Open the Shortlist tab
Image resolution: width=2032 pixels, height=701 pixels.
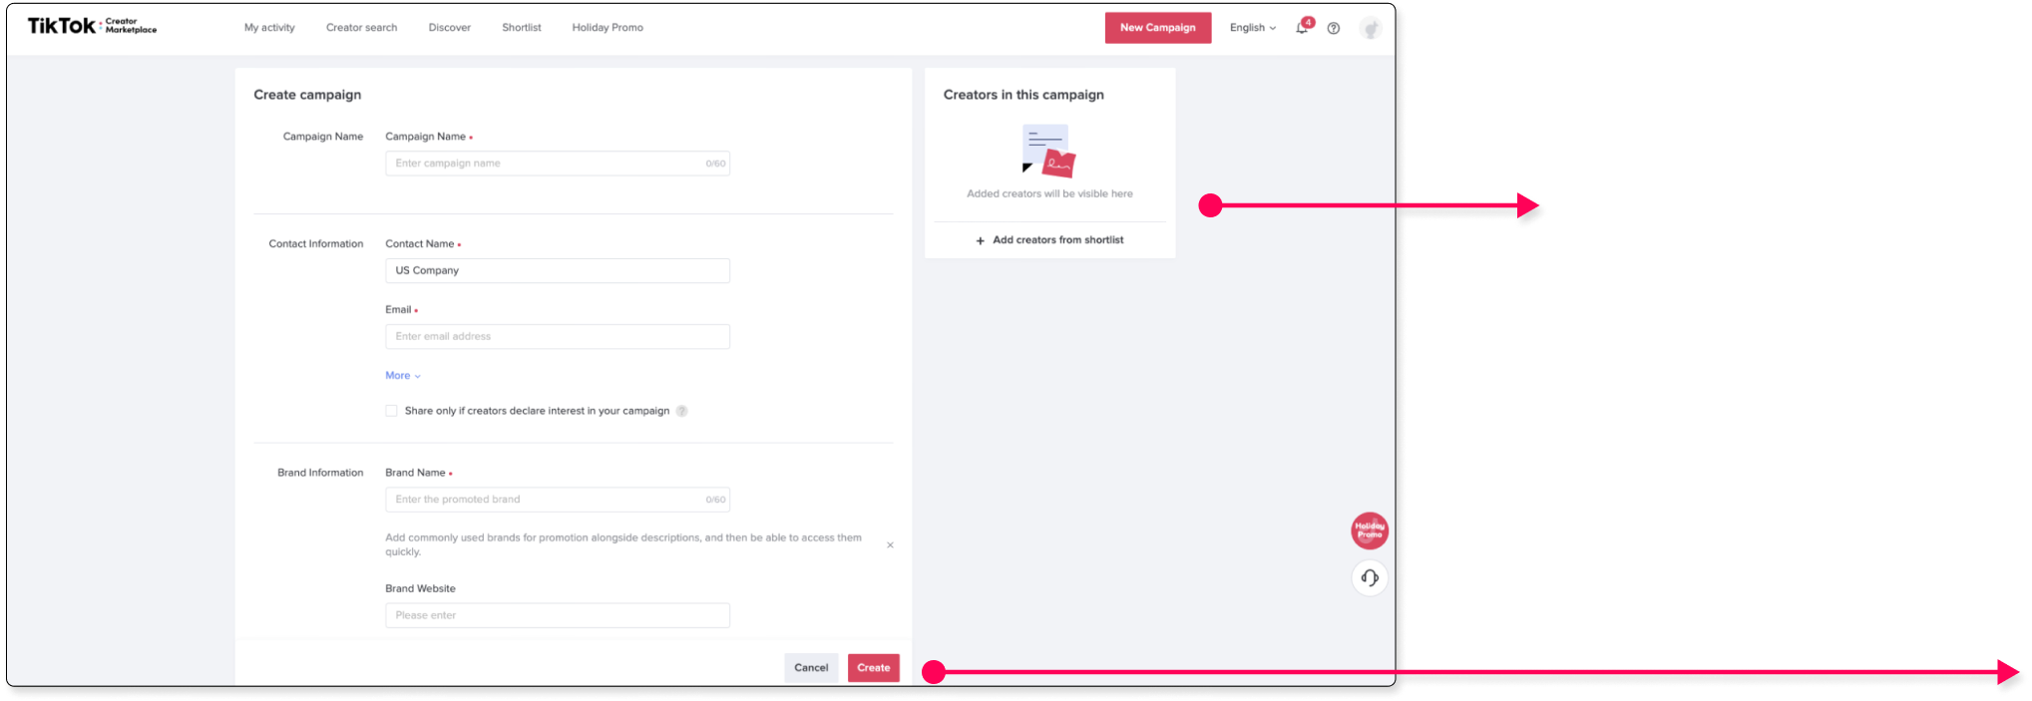pos(522,28)
